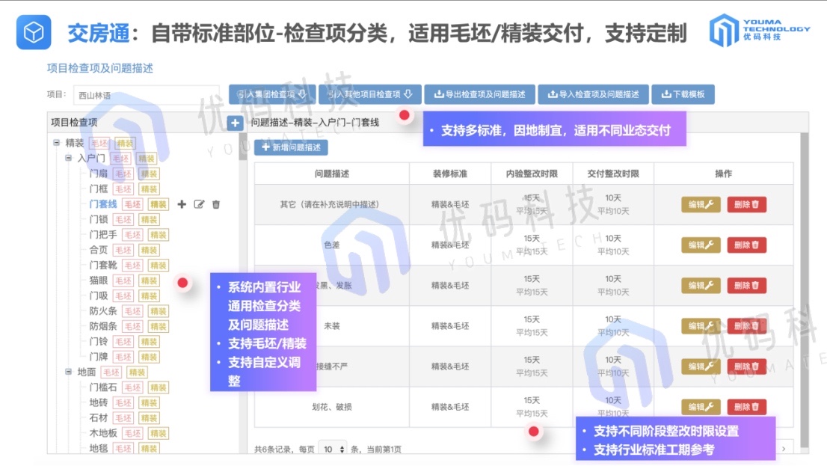Click 新增问题描述 button
The image size is (827, 466).
coord(291,147)
